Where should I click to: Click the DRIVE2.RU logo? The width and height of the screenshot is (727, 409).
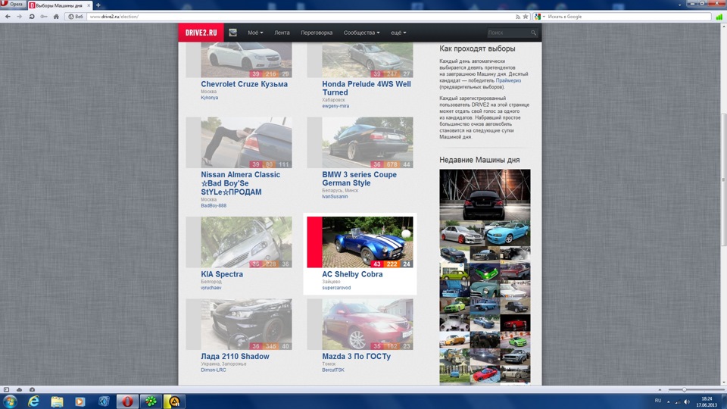point(201,33)
